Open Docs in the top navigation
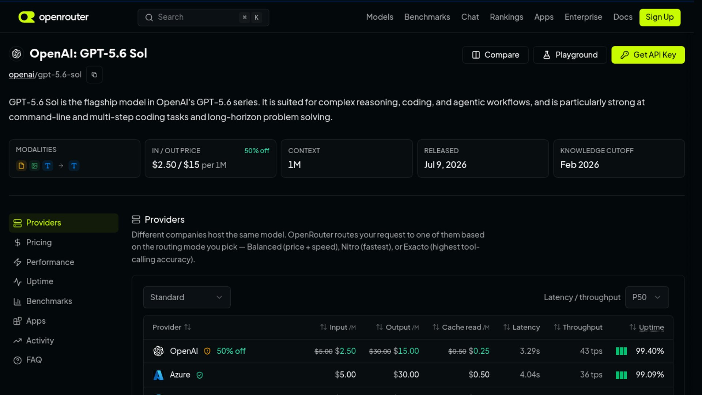The width and height of the screenshot is (702, 395). pyautogui.click(x=623, y=17)
